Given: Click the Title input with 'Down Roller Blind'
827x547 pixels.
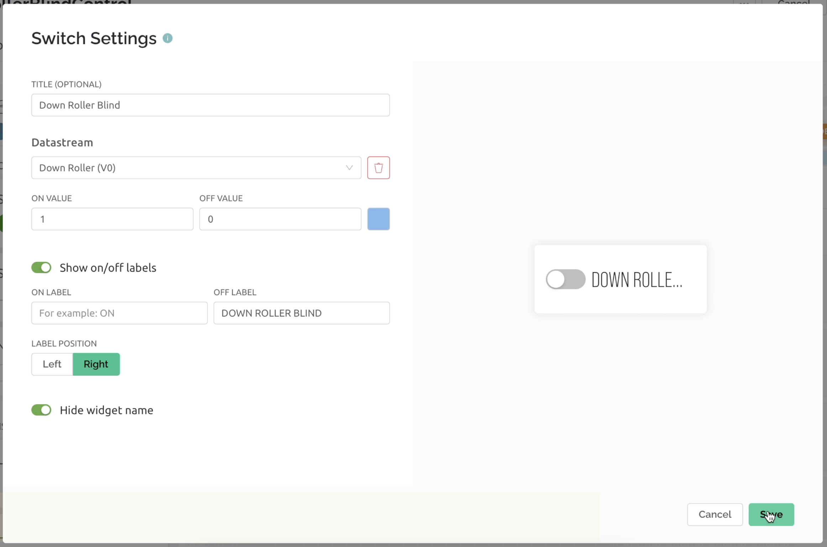Looking at the screenshot, I should [210, 105].
